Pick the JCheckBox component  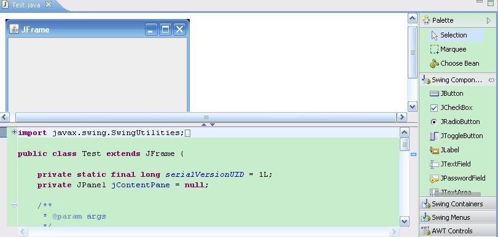tap(451, 107)
